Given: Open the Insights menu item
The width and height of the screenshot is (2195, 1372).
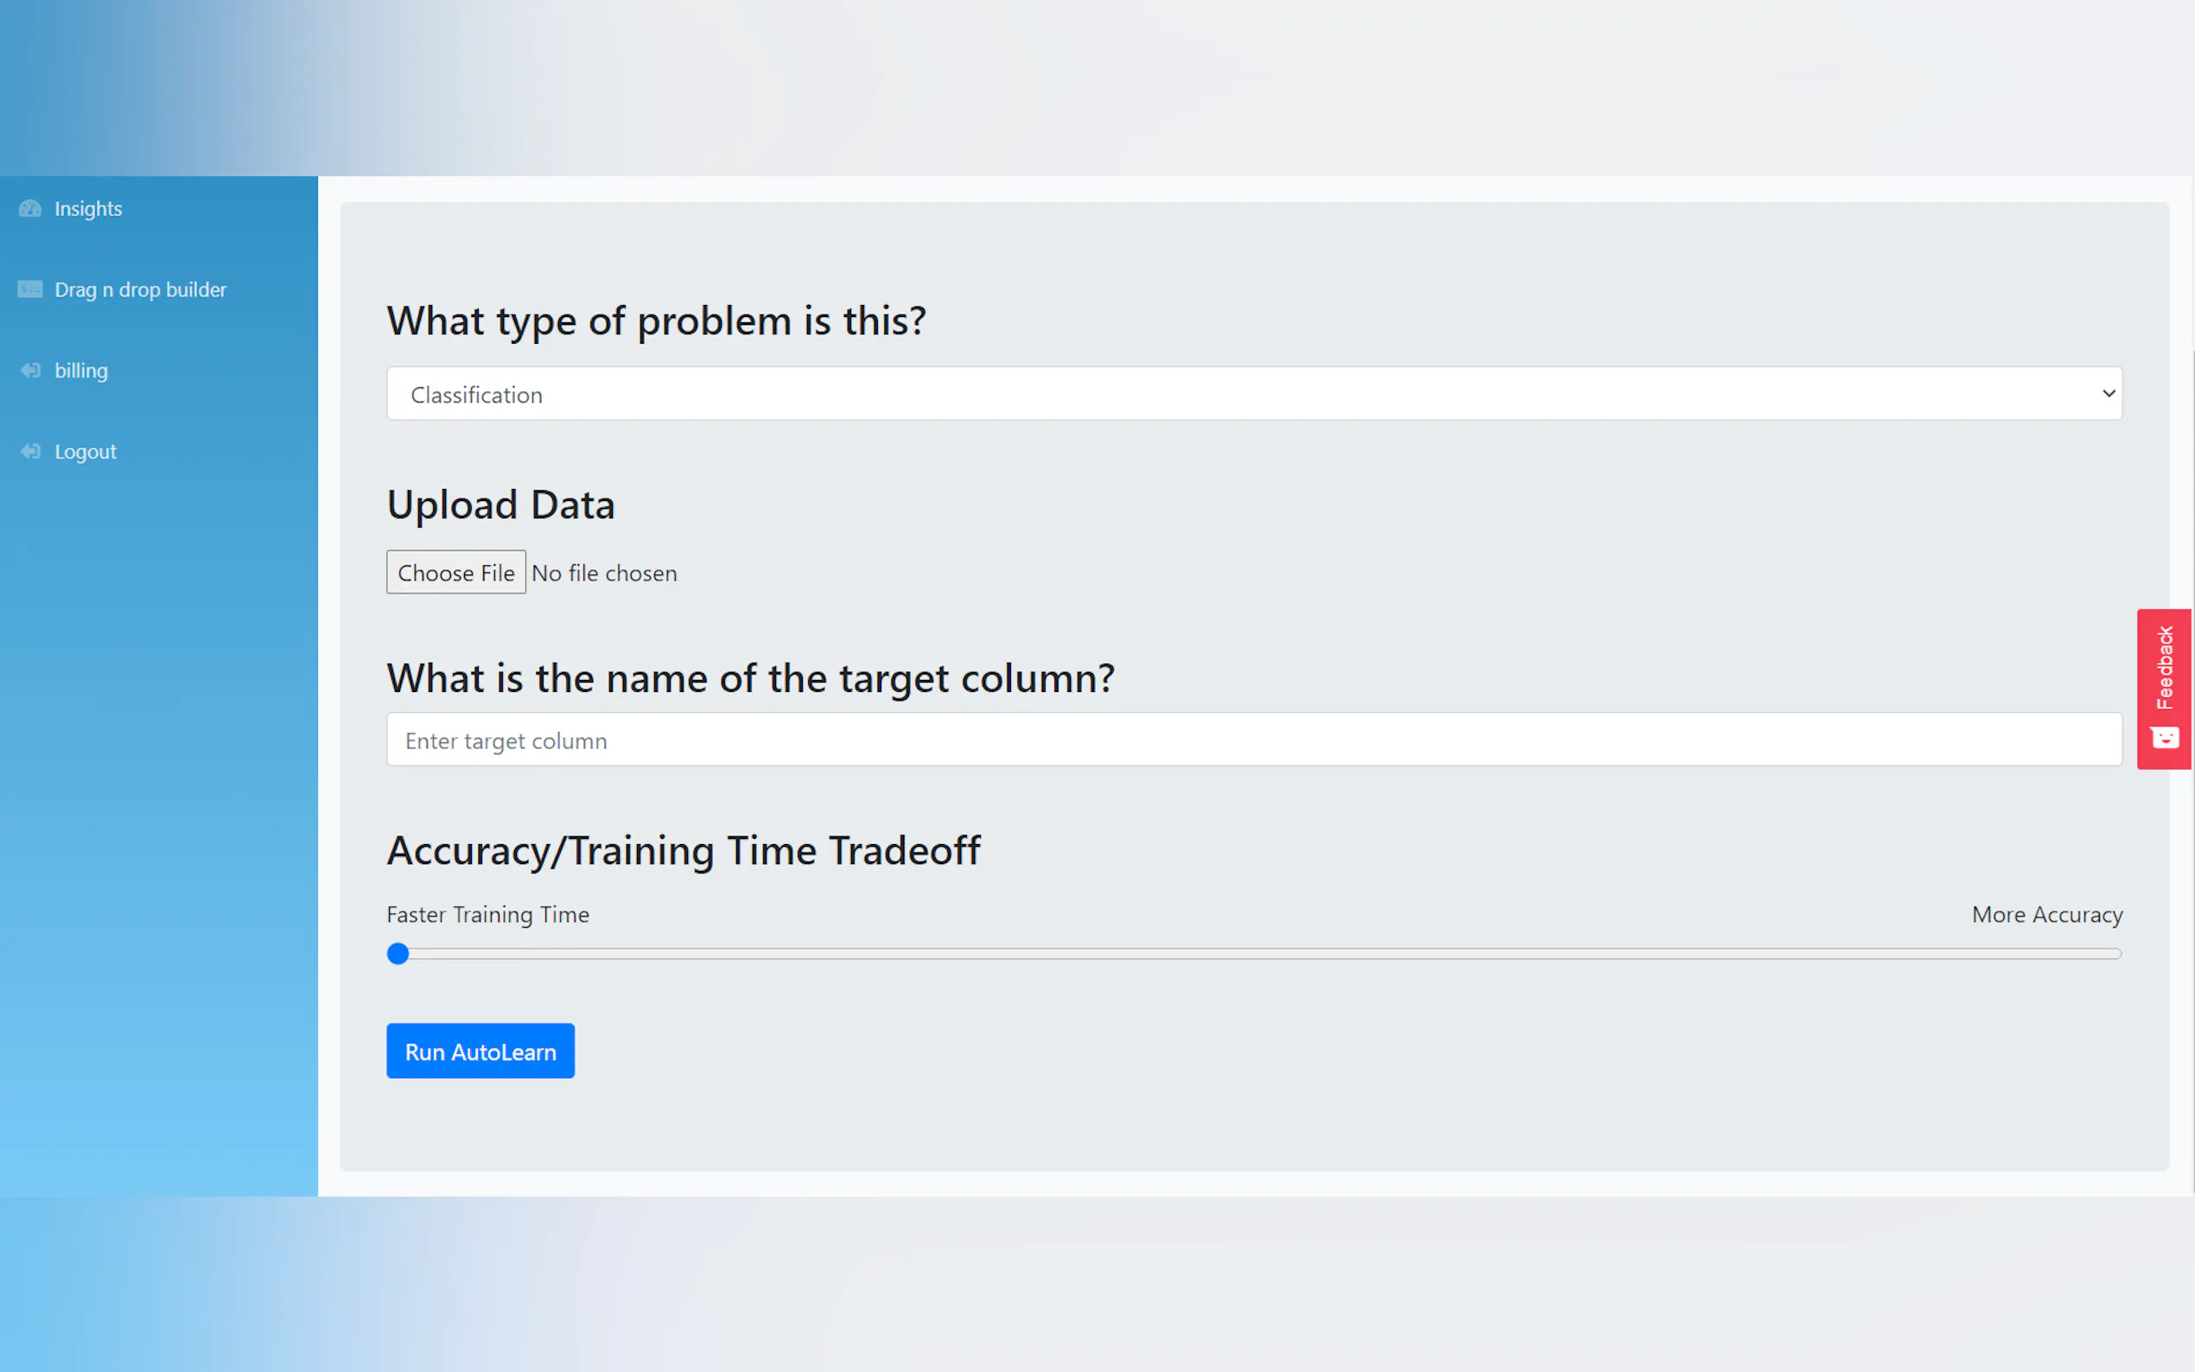Looking at the screenshot, I should (88, 209).
